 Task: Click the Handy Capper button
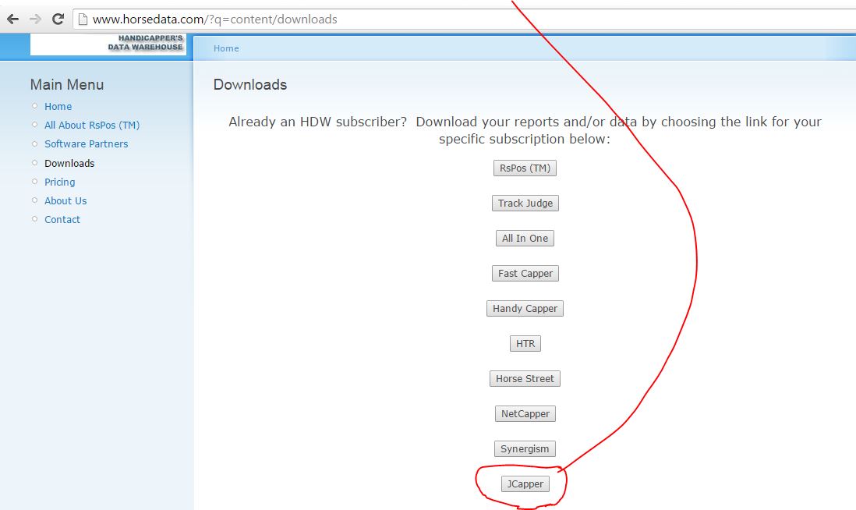[x=525, y=309]
